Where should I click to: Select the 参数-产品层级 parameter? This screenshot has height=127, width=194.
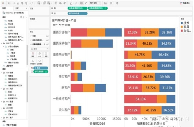[12, 125]
